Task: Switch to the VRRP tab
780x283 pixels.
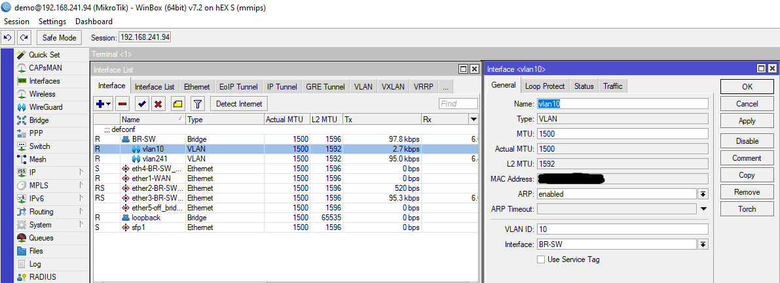Action: coord(423,86)
